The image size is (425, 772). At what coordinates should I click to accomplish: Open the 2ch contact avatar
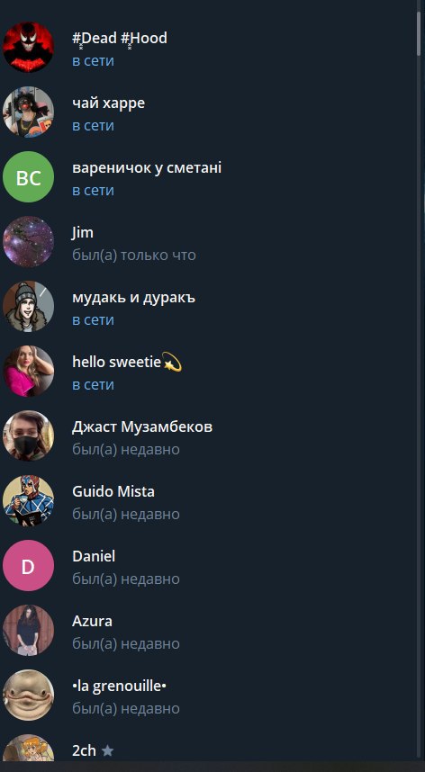tap(28, 748)
